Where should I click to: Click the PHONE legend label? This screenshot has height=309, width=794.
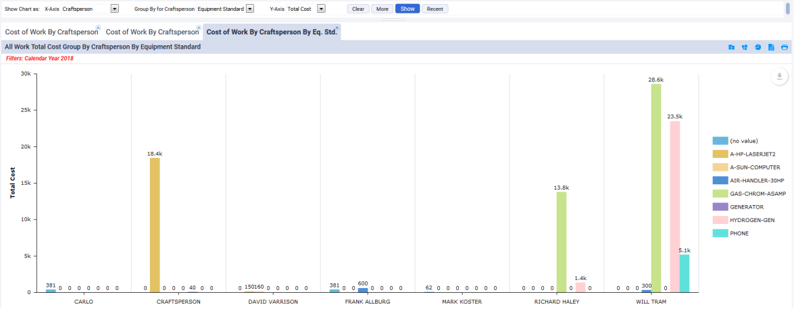tap(739, 233)
